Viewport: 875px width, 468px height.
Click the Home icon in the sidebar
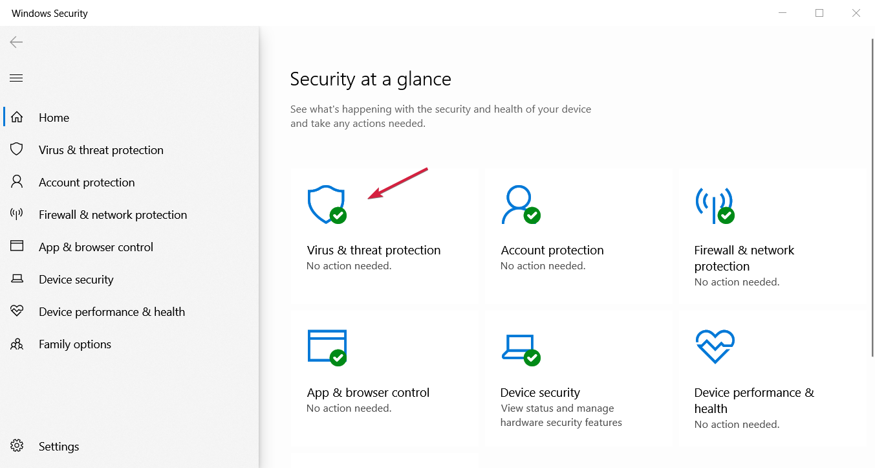pos(17,118)
